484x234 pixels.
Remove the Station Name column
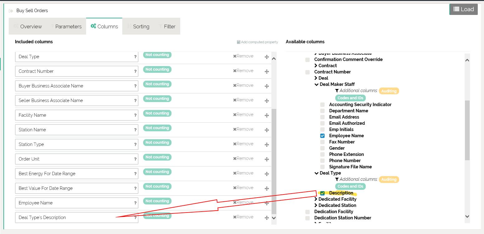(243, 129)
